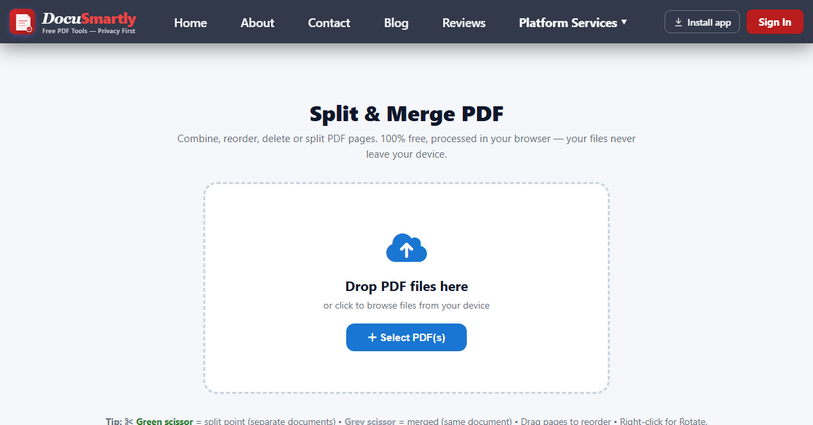Click the Install app button
This screenshot has width=813, height=425.
(702, 22)
